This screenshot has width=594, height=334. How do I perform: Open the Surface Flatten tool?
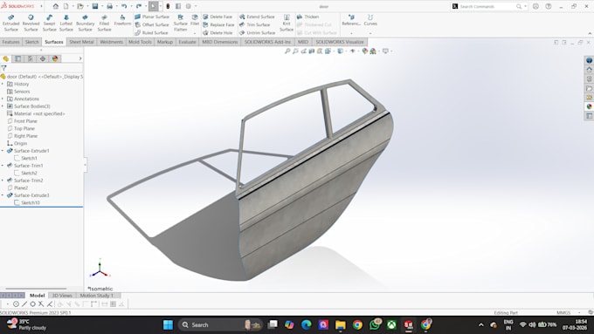tap(180, 23)
